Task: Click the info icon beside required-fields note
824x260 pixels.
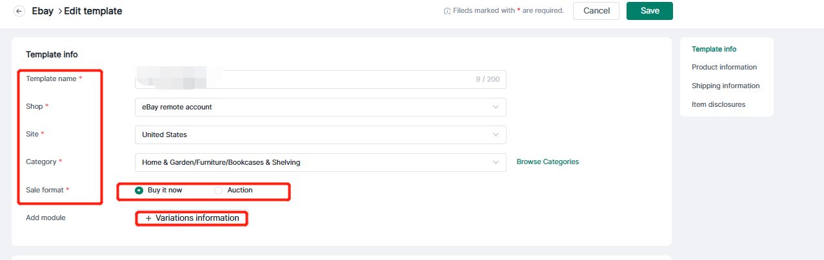Action: (447, 11)
